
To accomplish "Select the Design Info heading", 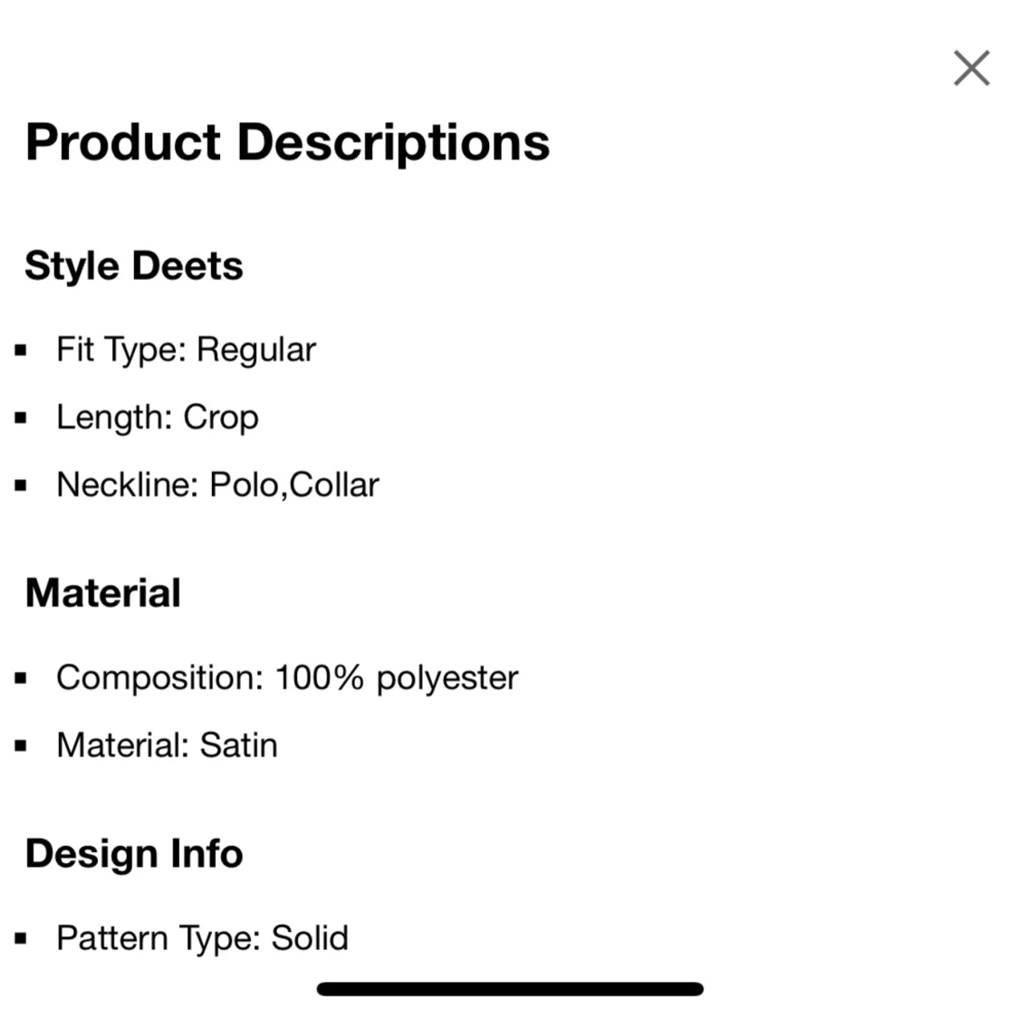I will point(134,854).
